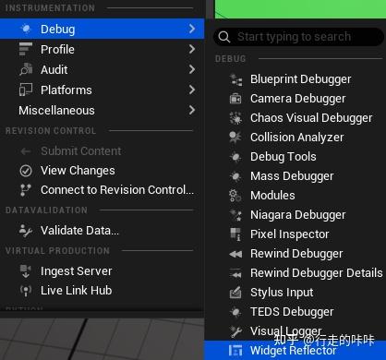Select the Rewind Debugger label

296,254
